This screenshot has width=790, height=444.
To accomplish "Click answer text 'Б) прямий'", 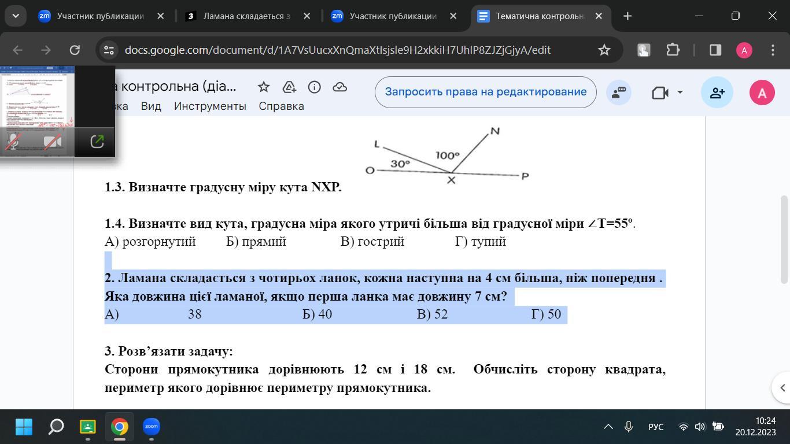I will click(256, 242).
